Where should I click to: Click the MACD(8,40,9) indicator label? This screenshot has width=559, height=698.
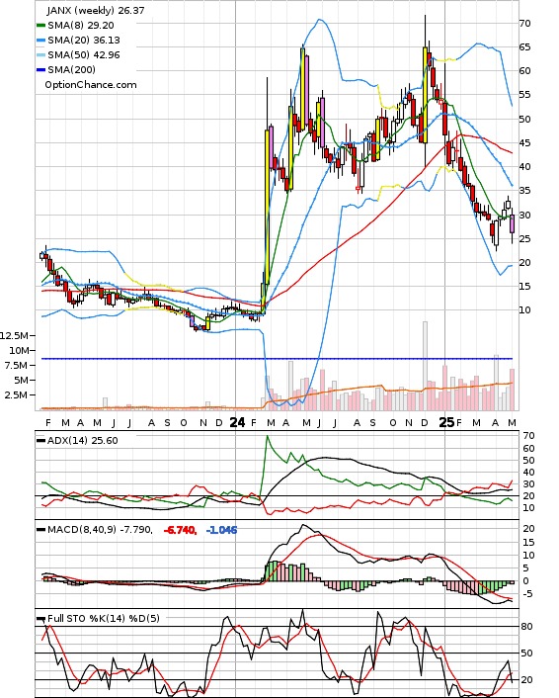[100, 530]
